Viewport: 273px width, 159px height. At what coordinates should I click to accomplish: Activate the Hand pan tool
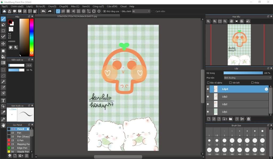pos(3,125)
